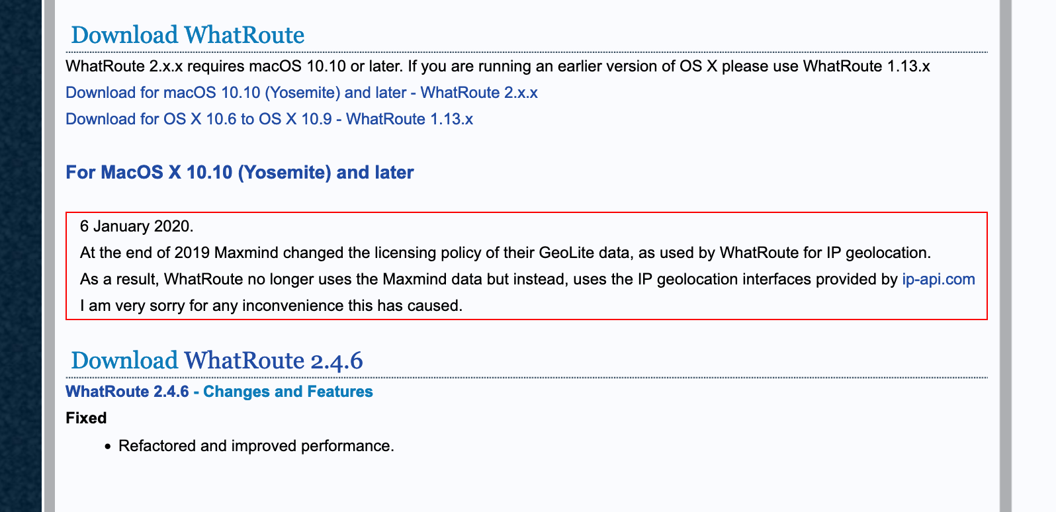Click the "6 January 2020." date text
The image size is (1056, 512).
click(136, 226)
